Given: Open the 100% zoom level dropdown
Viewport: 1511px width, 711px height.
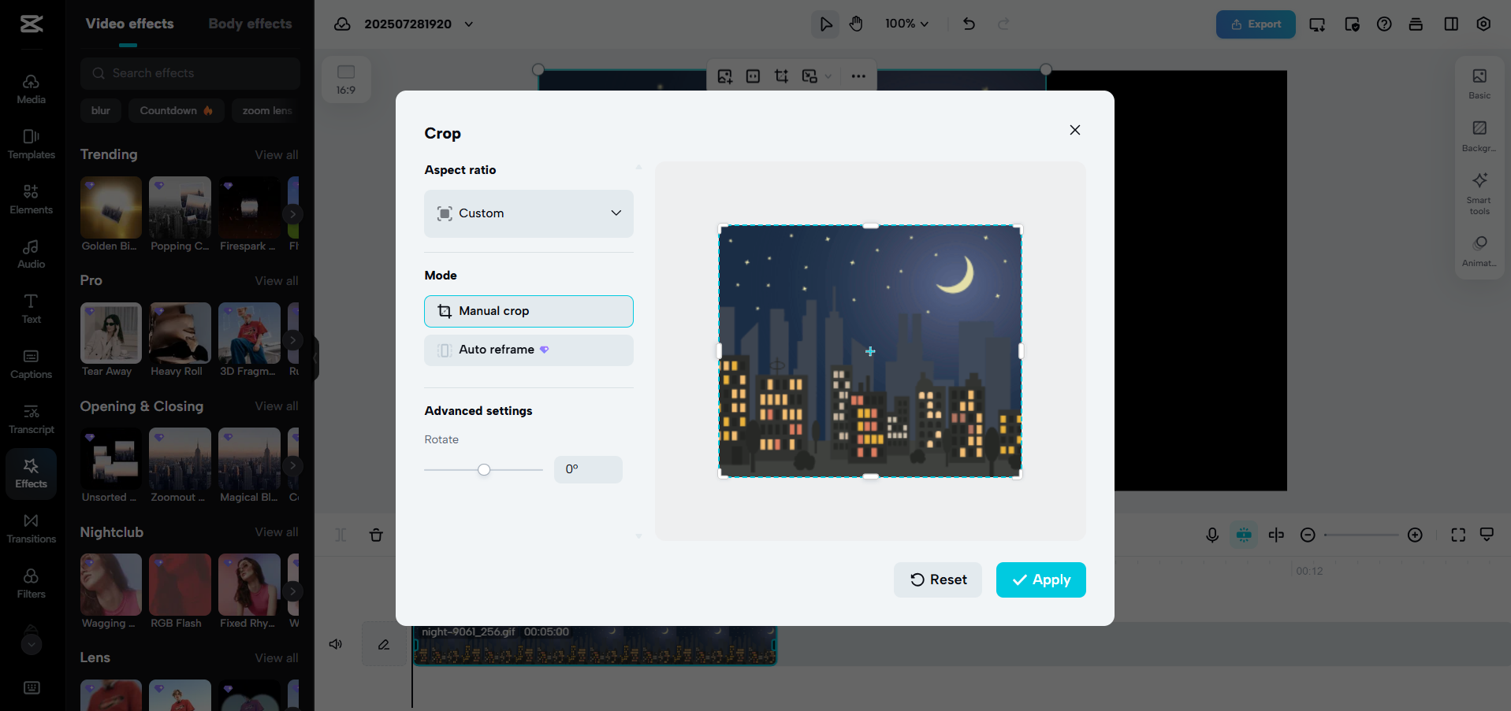Looking at the screenshot, I should click(x=906, y=24).
